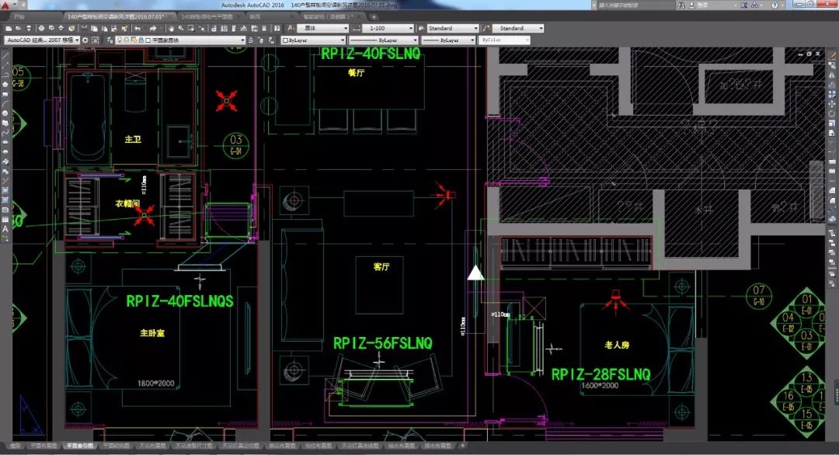
Task: Click the ByLayer color swatch square
Action: (x=286, y=40)
